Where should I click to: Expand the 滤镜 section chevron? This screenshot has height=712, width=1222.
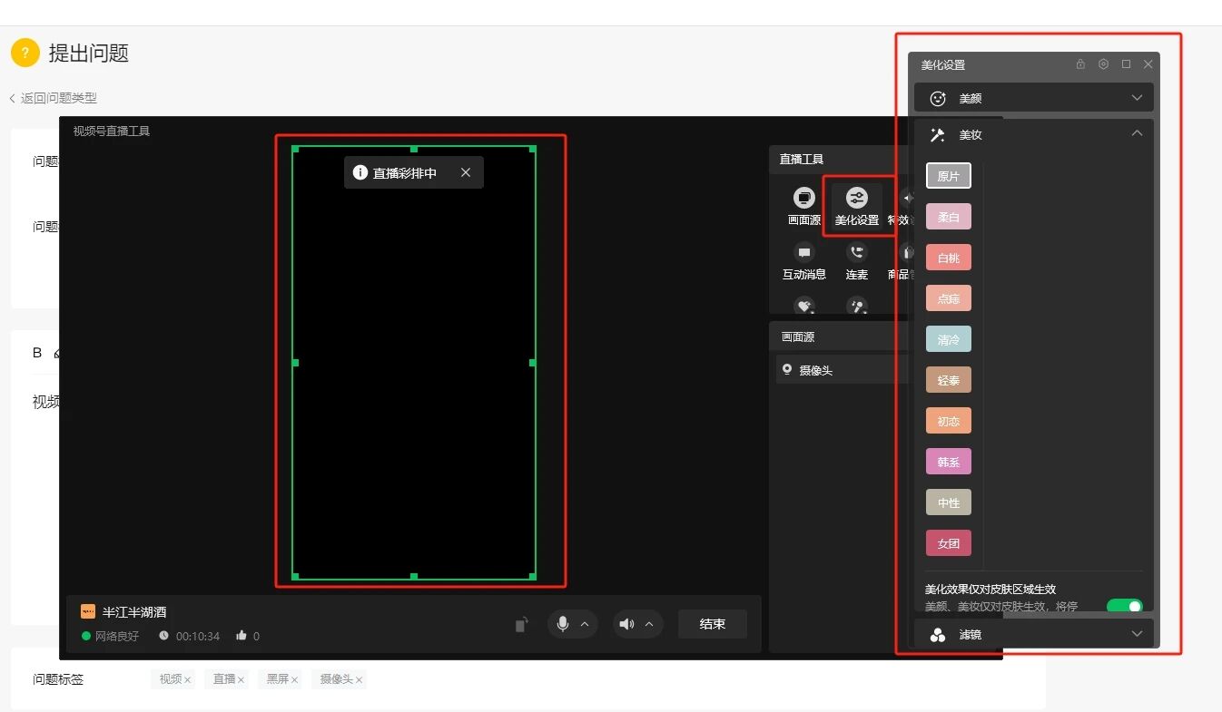(x=1137, y=634)
